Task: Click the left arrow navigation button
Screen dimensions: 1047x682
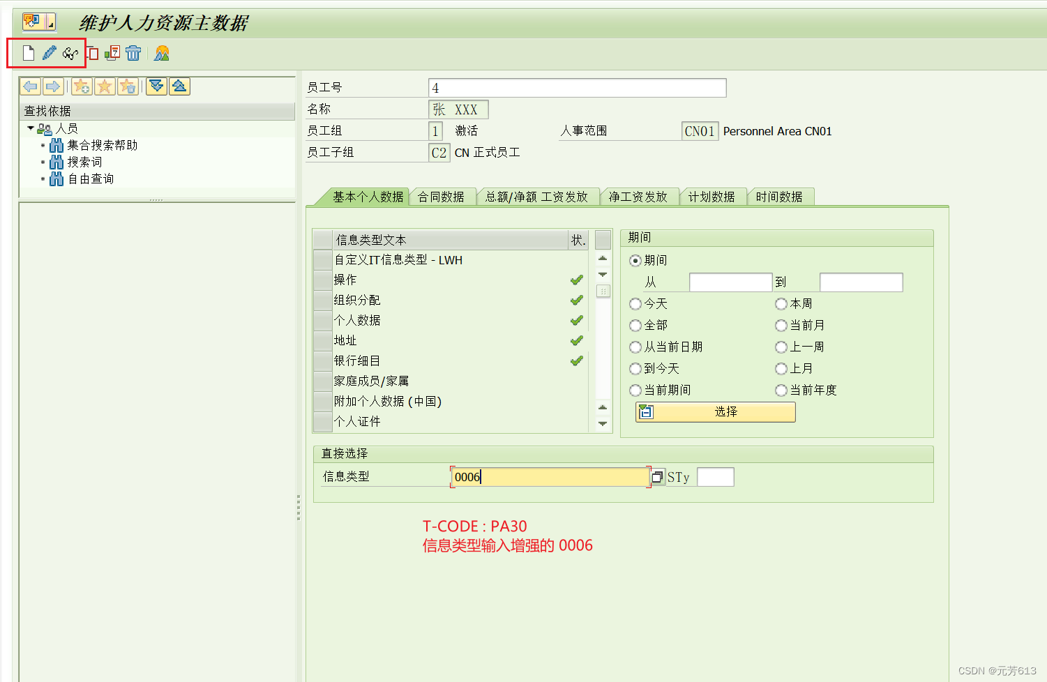Action: 31,86
